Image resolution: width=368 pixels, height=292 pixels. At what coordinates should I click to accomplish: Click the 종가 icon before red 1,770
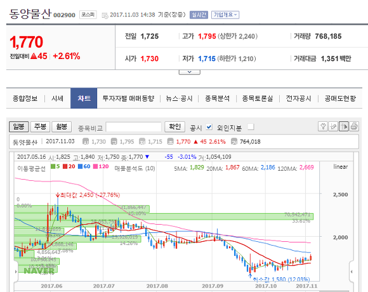click(171, 142)
